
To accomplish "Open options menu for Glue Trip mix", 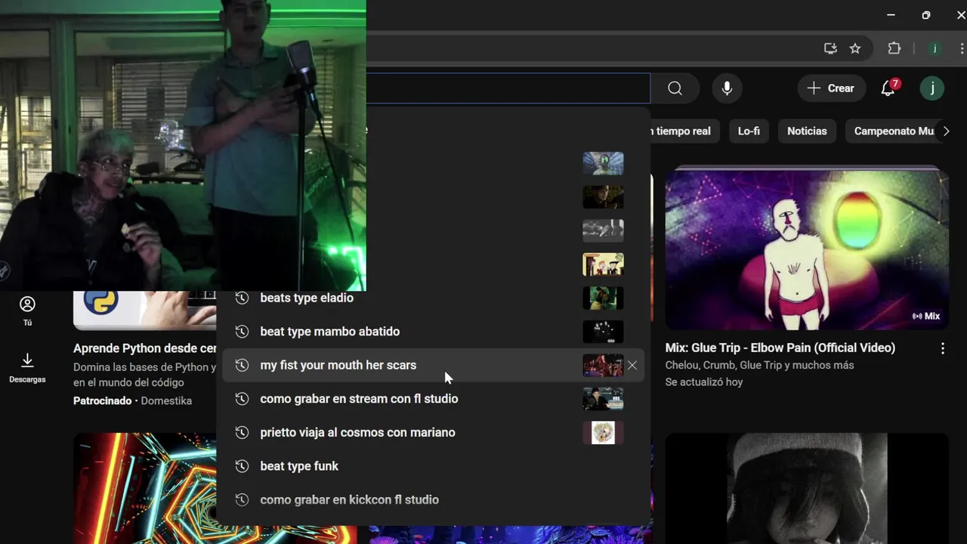I will 942,348.
